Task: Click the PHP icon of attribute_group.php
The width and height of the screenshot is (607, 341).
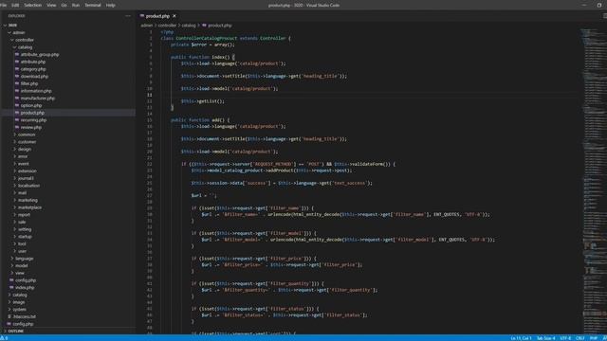Action: 17,55
